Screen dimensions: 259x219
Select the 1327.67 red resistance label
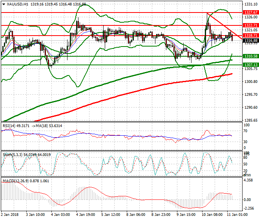pyautogui.click(x=250, y=13)
